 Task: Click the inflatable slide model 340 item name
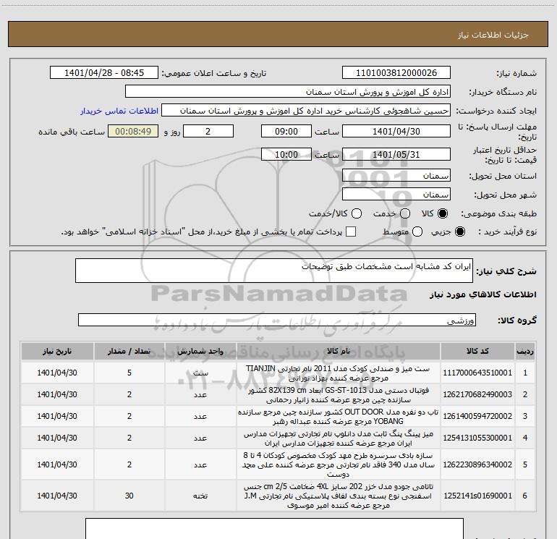pos(339,464)
